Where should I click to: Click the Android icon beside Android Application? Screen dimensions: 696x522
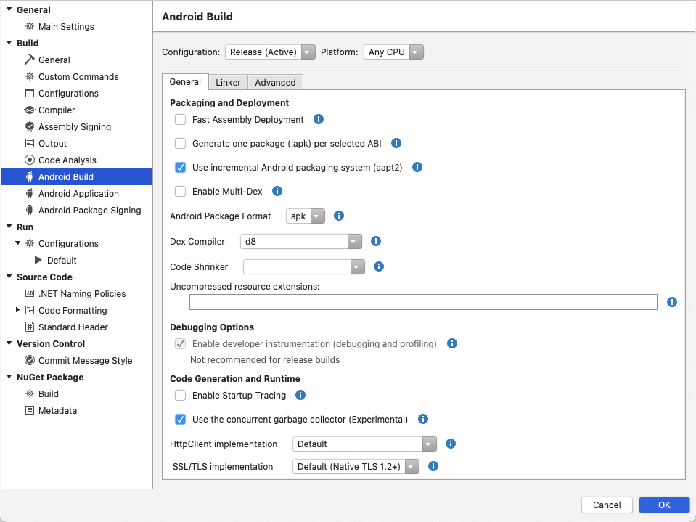30,193
